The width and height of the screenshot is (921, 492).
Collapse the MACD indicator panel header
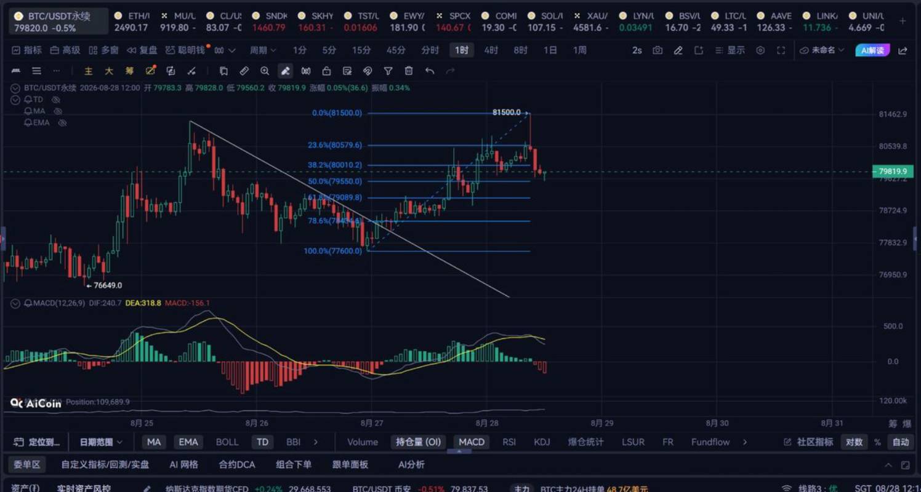[x=15, y=303]
